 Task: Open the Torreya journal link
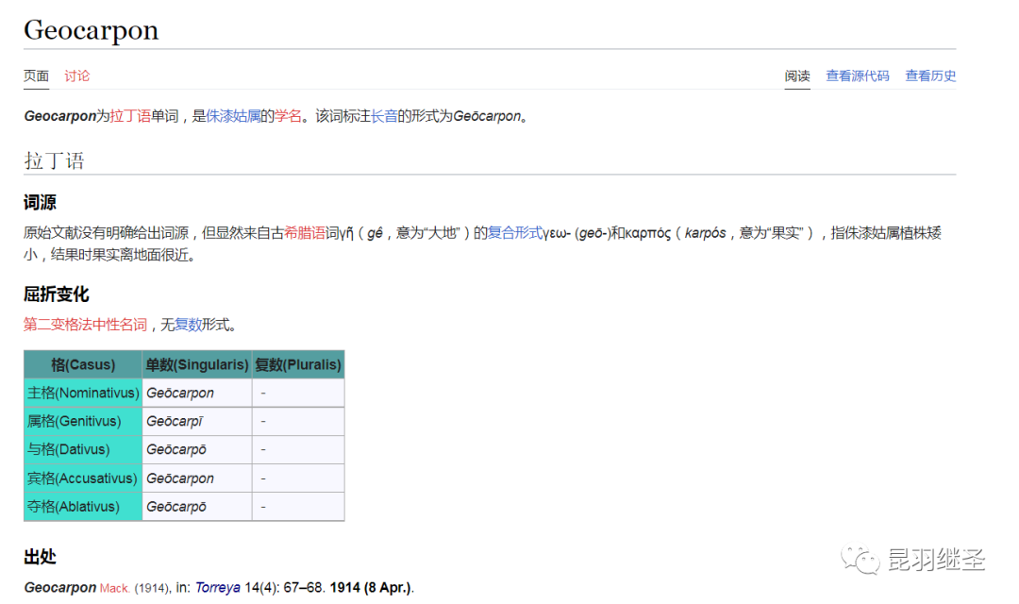point(218,588)
